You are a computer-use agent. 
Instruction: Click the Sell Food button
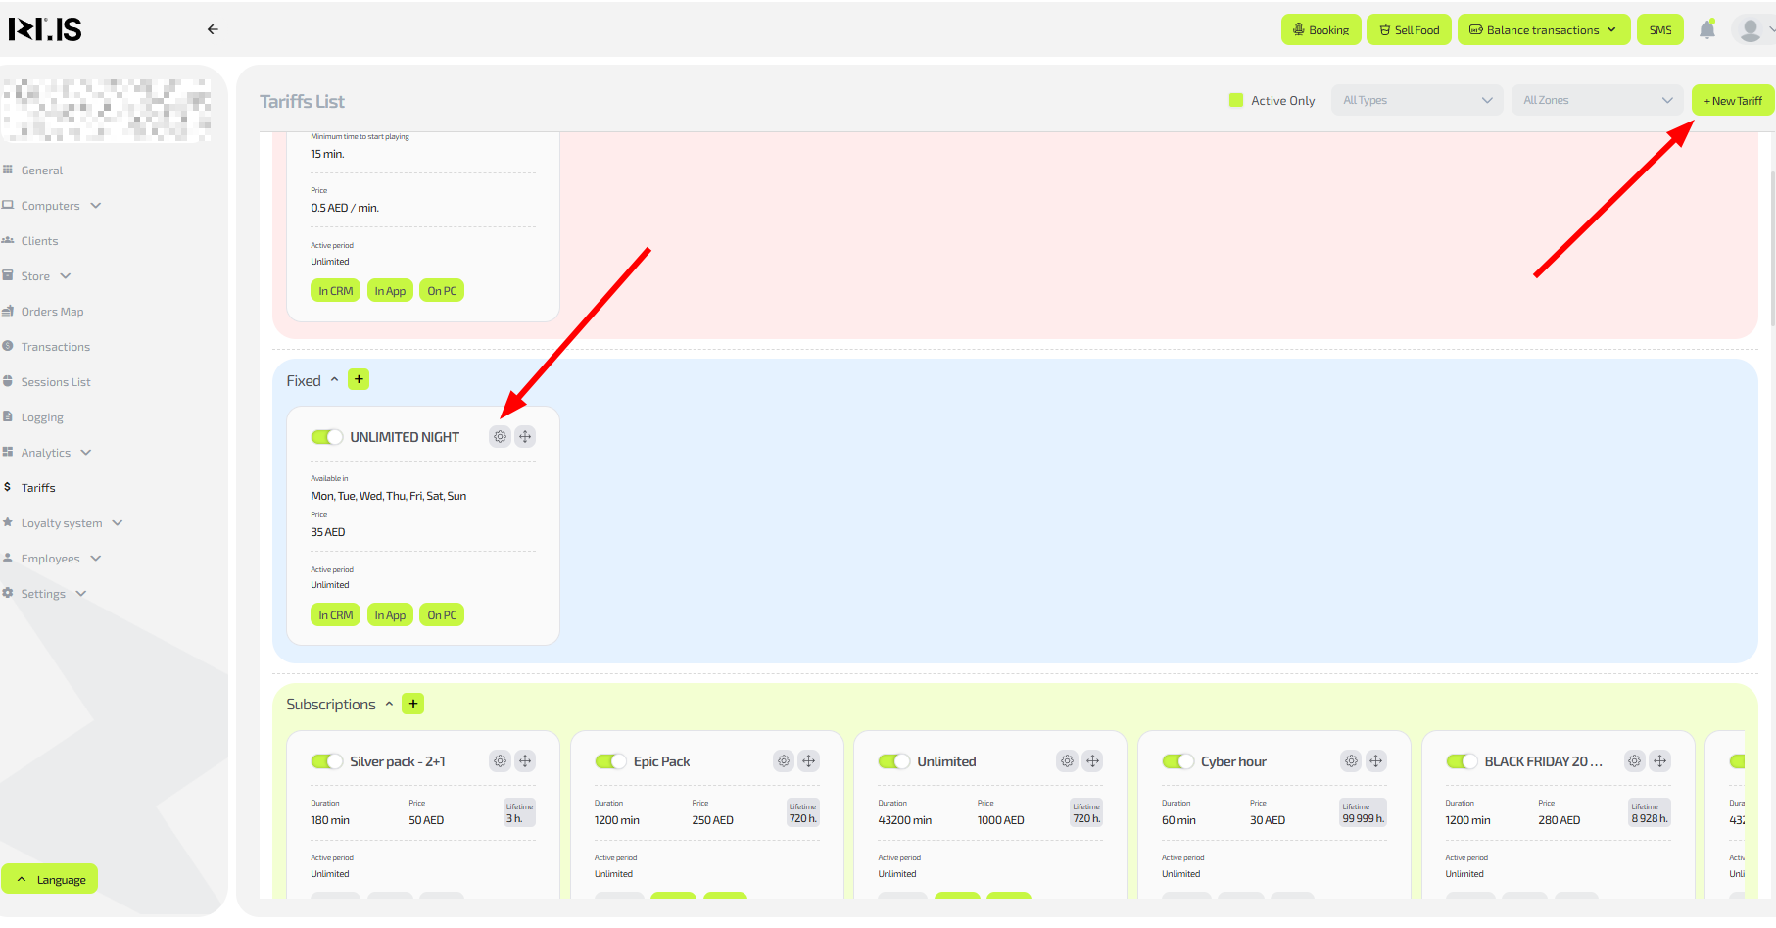point(1409,29)
